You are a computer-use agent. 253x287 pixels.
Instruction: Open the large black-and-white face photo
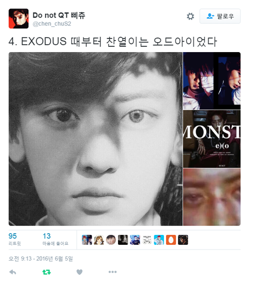coord(95,139)
